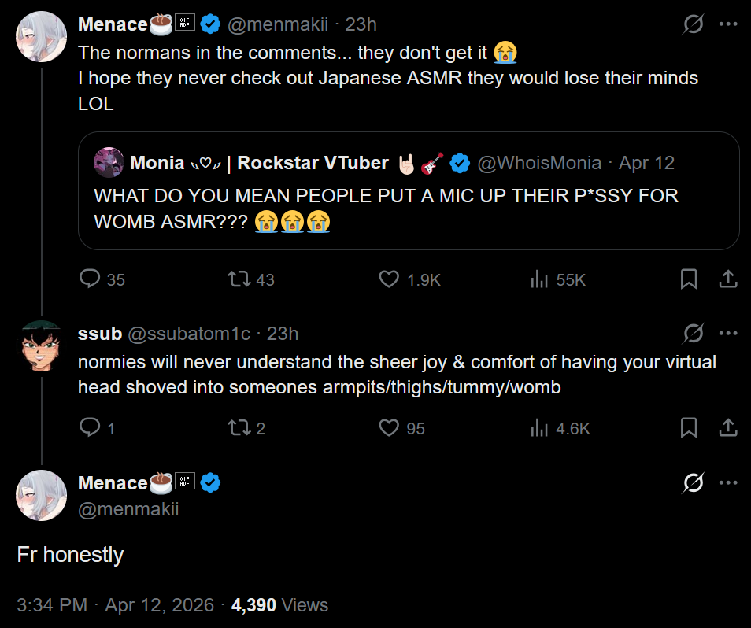This screenshot has height=628, width=751.
Task: View analytics showing 55K views
Action: 539,279
